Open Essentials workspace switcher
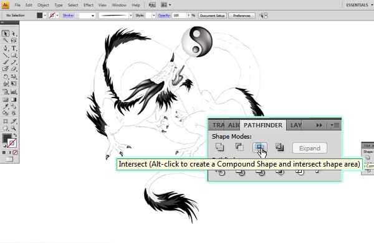 [360, 5]
